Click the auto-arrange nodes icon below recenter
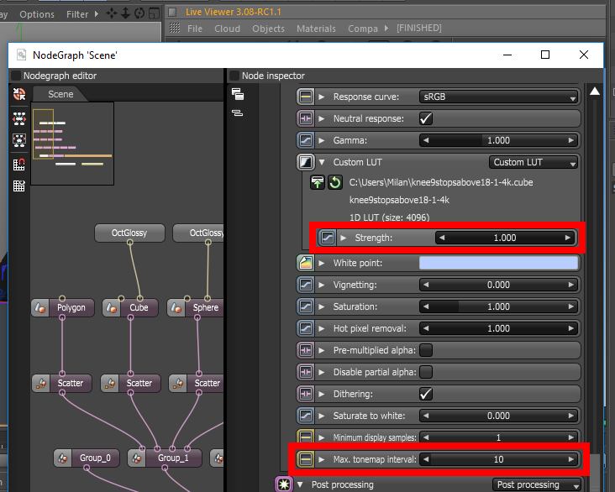This screenshot has height=492, width=615. (x=19, y=118)
